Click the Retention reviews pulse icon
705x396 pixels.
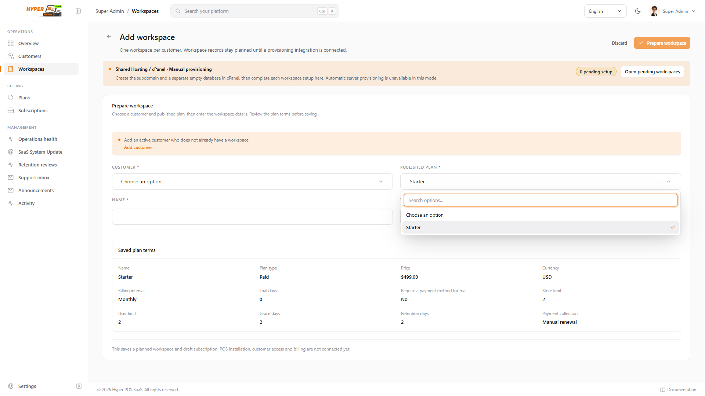(11, 165)
